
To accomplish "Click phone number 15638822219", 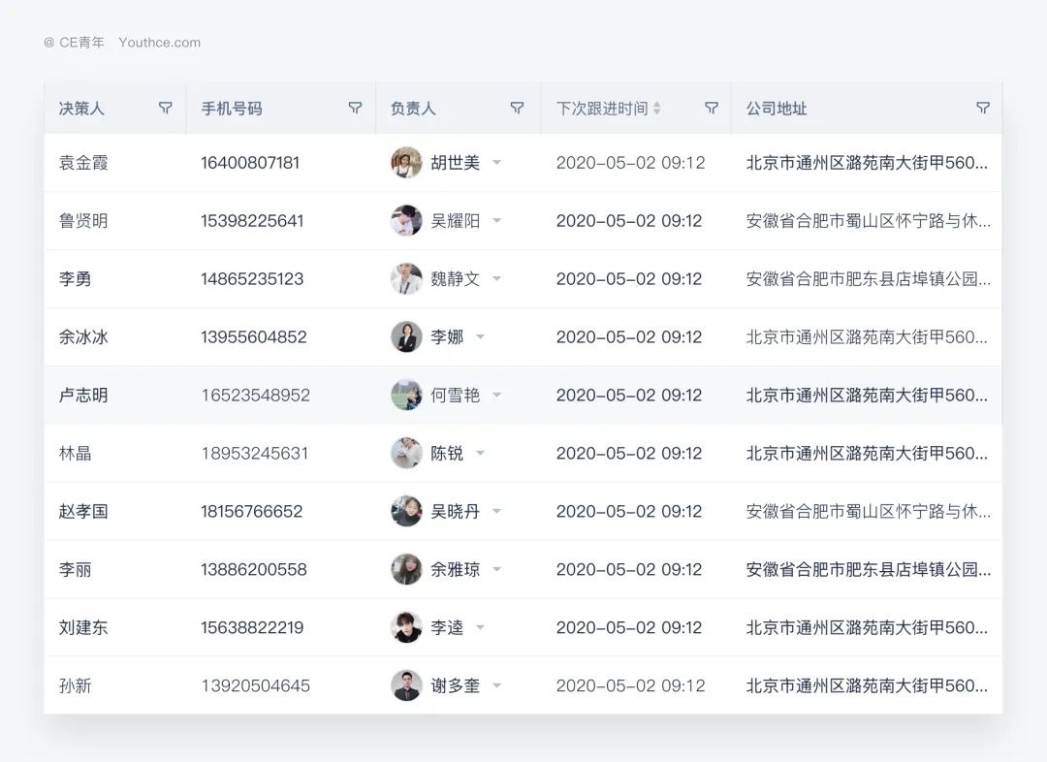I will (252, 627).
